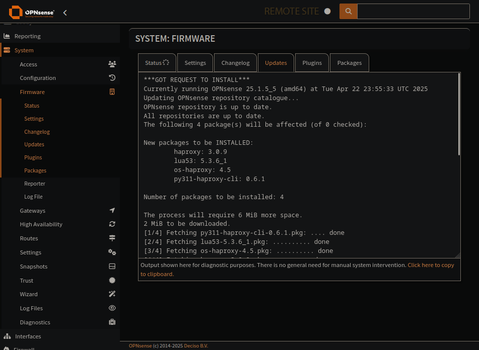Click the High Availability sync icon

point(112,224)
